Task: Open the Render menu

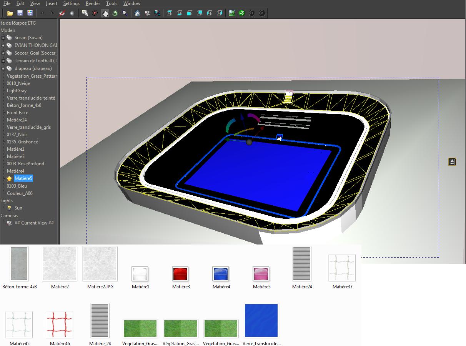Action: 93,3
